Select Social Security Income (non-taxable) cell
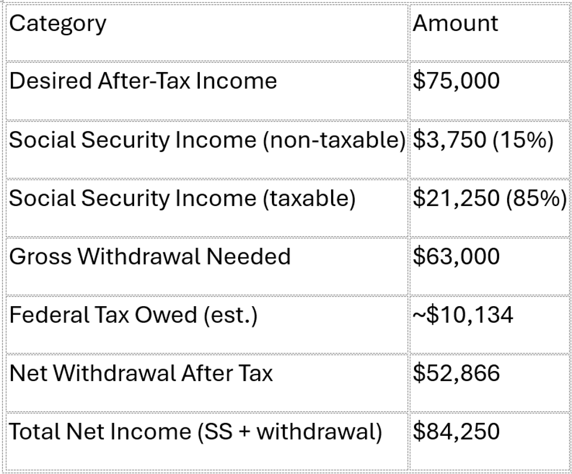 (207, 140)
